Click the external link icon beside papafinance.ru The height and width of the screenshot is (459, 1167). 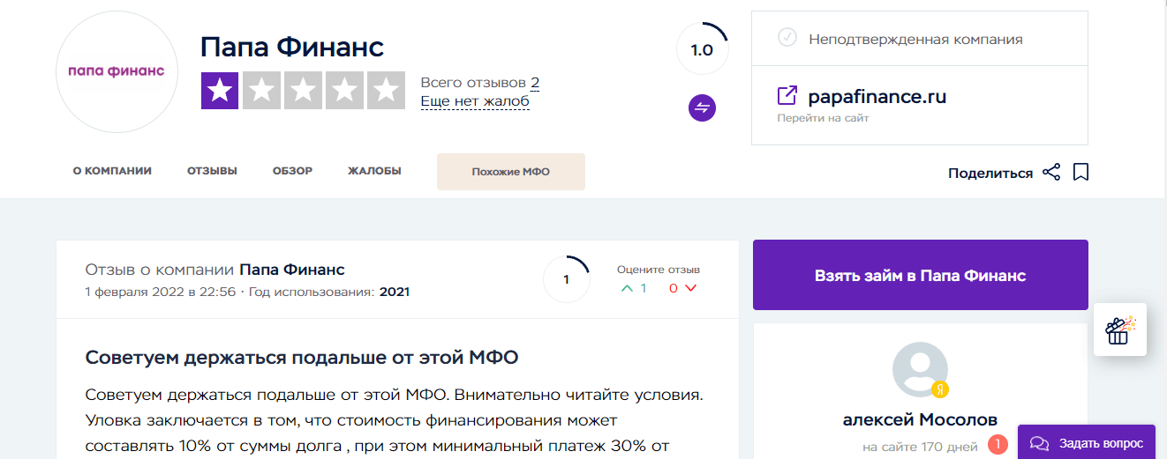click(787, 96)
